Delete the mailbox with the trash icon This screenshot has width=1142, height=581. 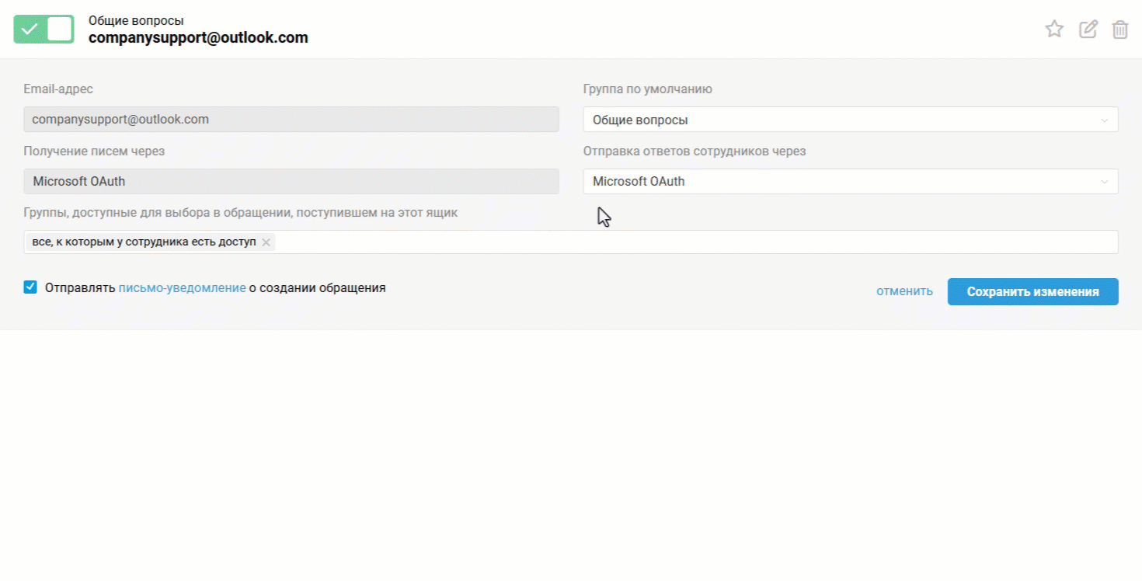click(x=1119, y=30)
